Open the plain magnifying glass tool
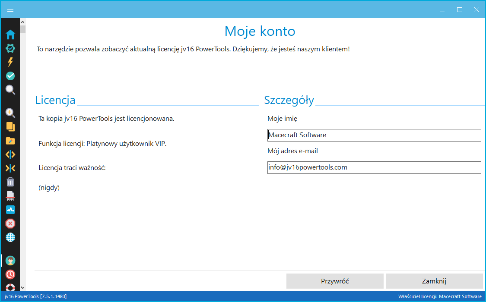The image size is (486, 302). tap(10, 90)
